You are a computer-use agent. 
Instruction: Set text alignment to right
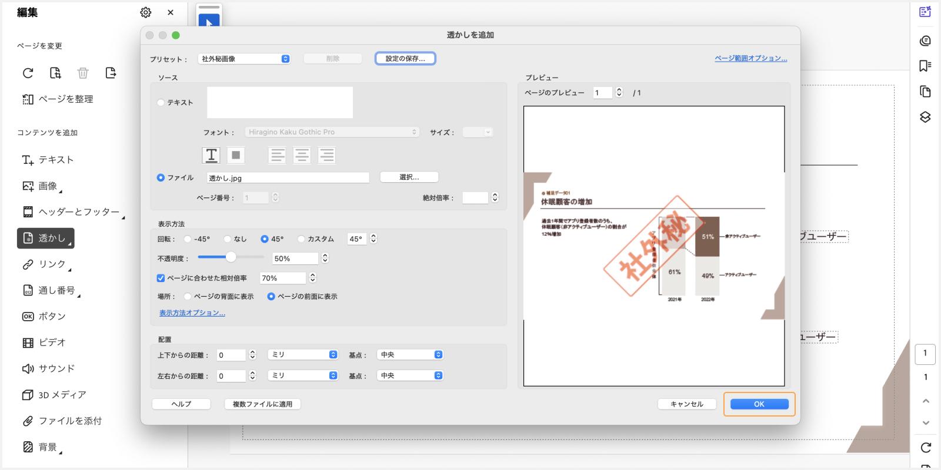(327, 155)
